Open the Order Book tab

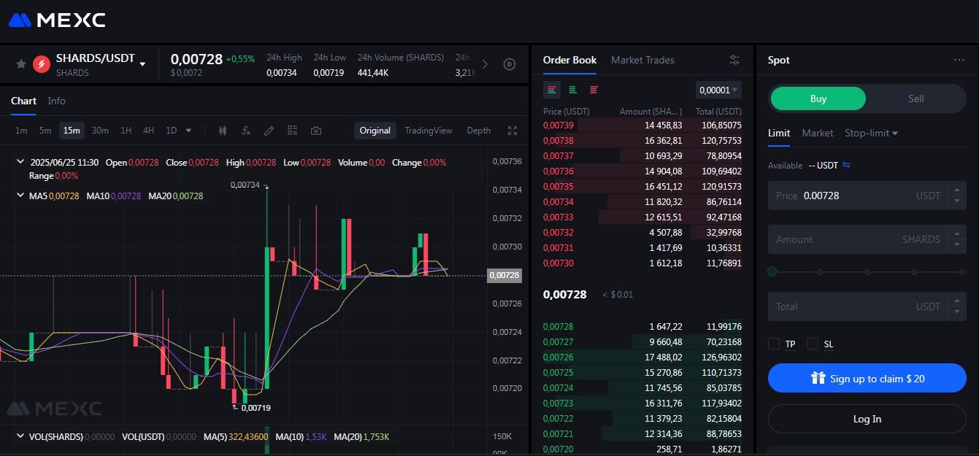pos(569,60)
